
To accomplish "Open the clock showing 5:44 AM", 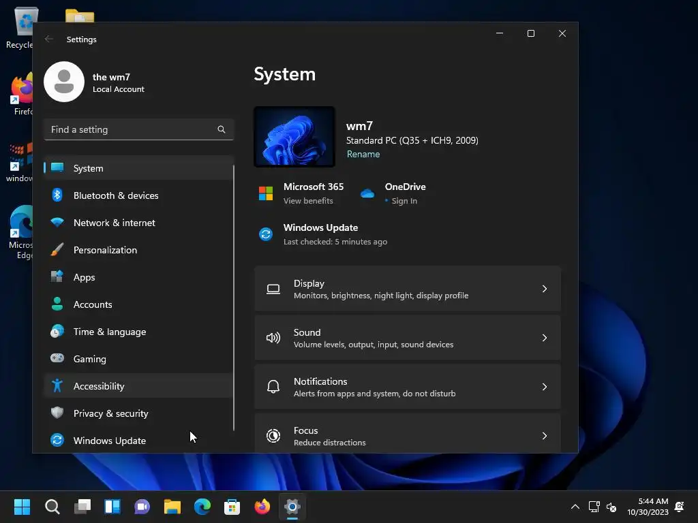I will pyautogui.click(x=648, y=507).
